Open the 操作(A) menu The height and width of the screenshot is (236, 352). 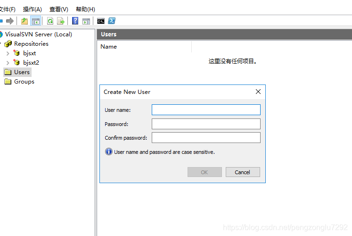33,9
